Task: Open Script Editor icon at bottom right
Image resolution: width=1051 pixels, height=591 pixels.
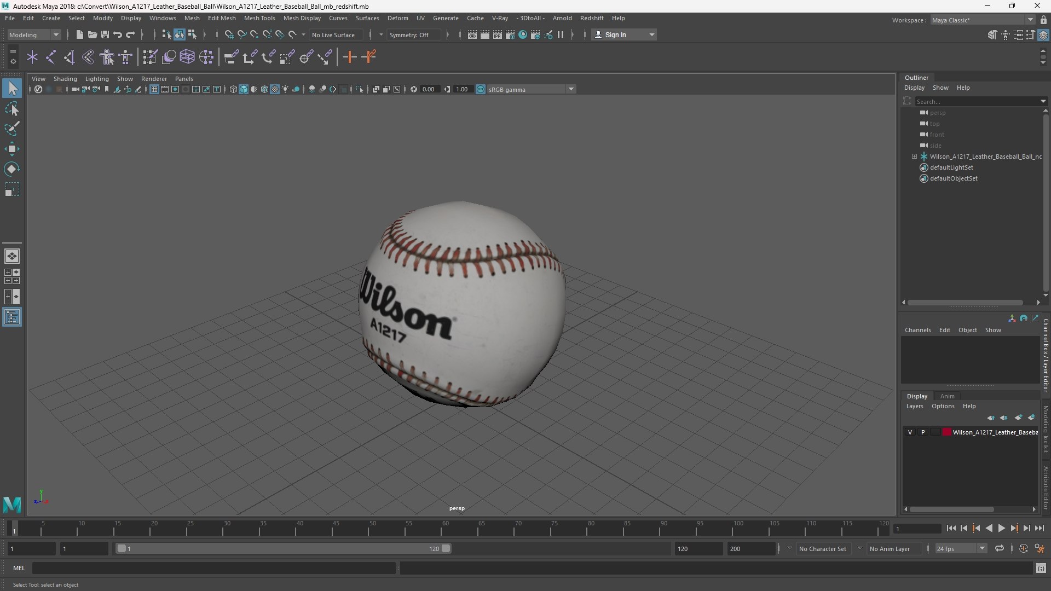Action: (x=1041, y=568)
